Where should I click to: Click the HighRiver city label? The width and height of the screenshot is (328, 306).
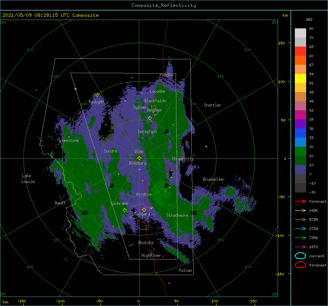pyautogui.click(x=151, y=255)
